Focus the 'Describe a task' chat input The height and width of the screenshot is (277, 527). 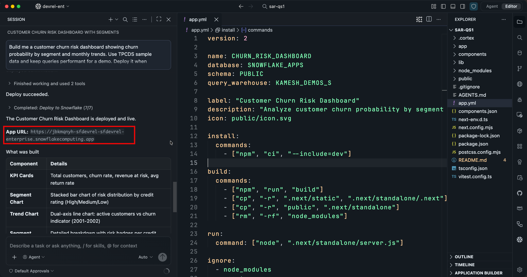(88, 246)
